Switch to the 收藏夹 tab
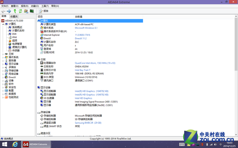238x148 pixels. [14, 16]
